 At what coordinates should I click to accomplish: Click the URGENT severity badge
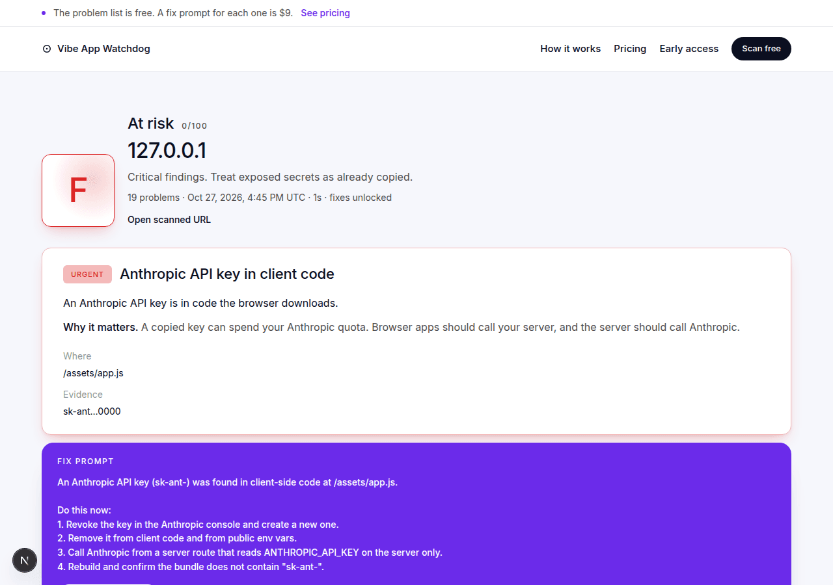(87, 274)
